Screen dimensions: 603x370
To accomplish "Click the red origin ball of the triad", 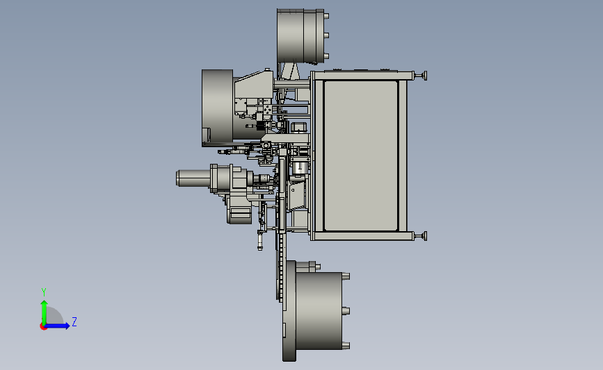I will 43,327.
